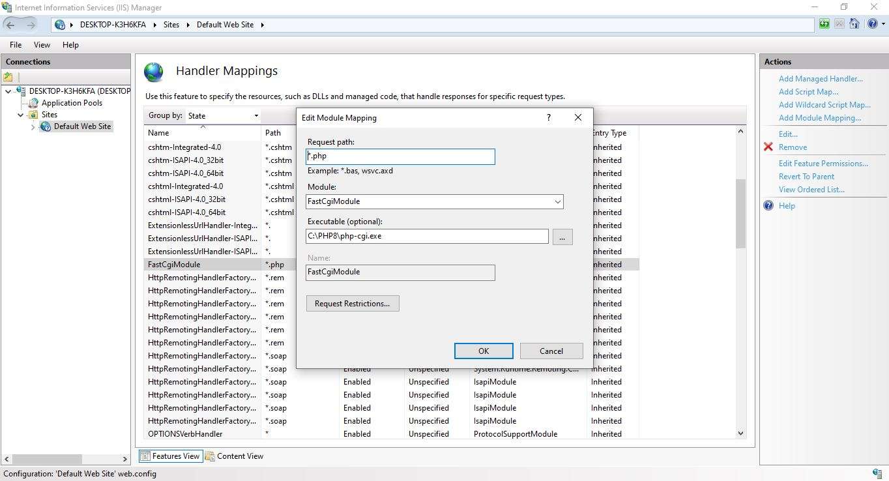Screen dimensions: 889x481
Task: Select OPTIONSVerbHandler row
Action: pos(391,434)
